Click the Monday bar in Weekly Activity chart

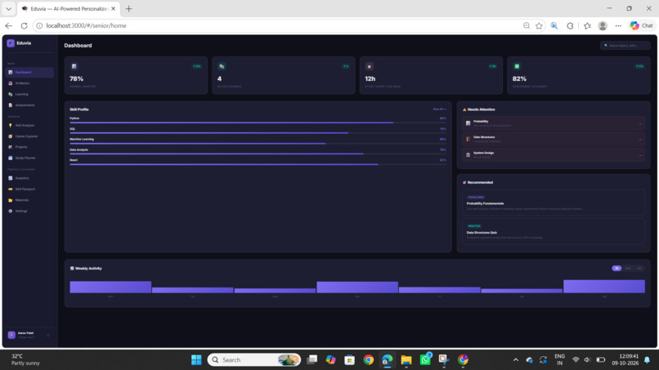coord(110,287)
